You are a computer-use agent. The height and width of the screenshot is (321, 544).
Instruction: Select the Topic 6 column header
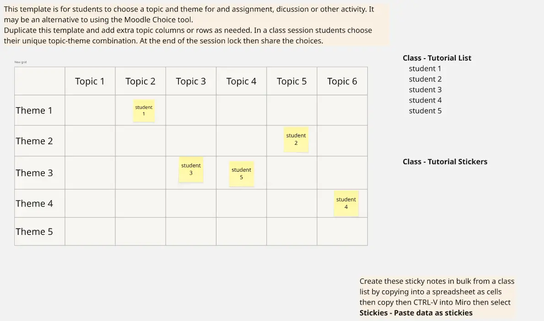(342, 82)
